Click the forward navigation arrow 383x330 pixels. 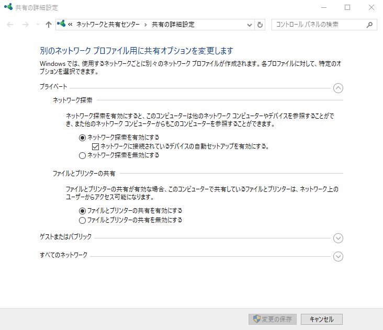[25, 25]
